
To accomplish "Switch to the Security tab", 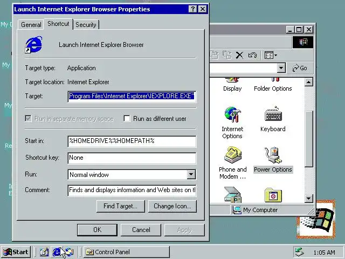I will (x=86, y=25).
